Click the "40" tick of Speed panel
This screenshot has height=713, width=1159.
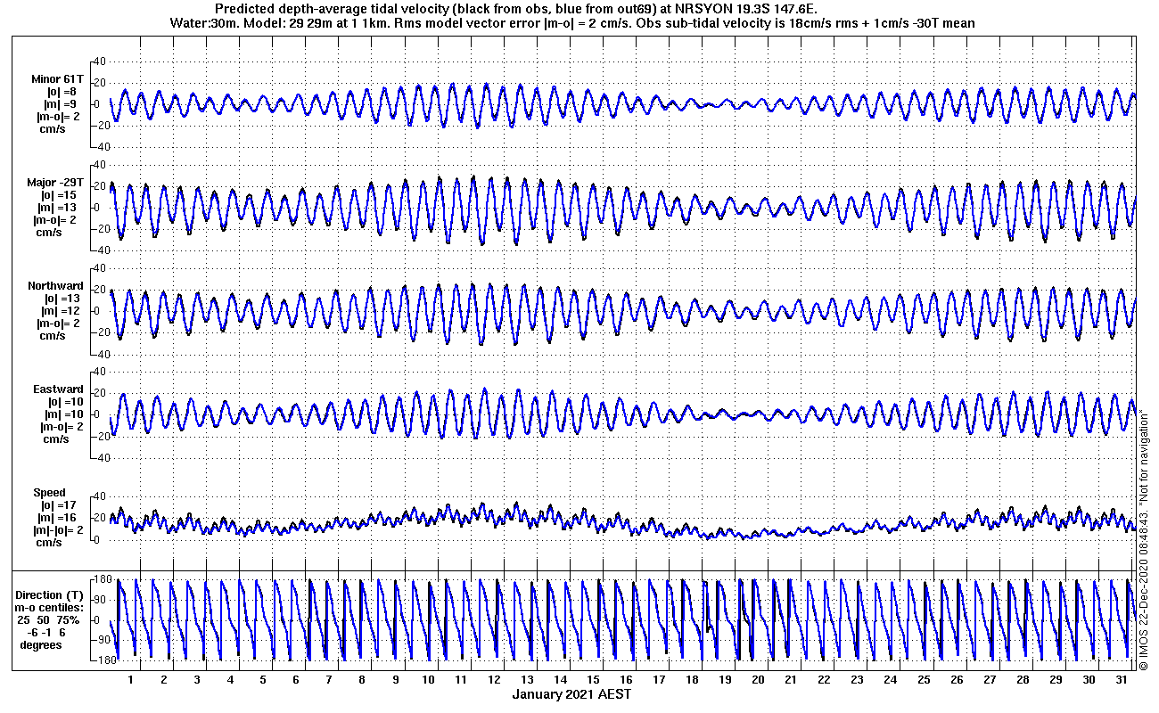point(100,496)
